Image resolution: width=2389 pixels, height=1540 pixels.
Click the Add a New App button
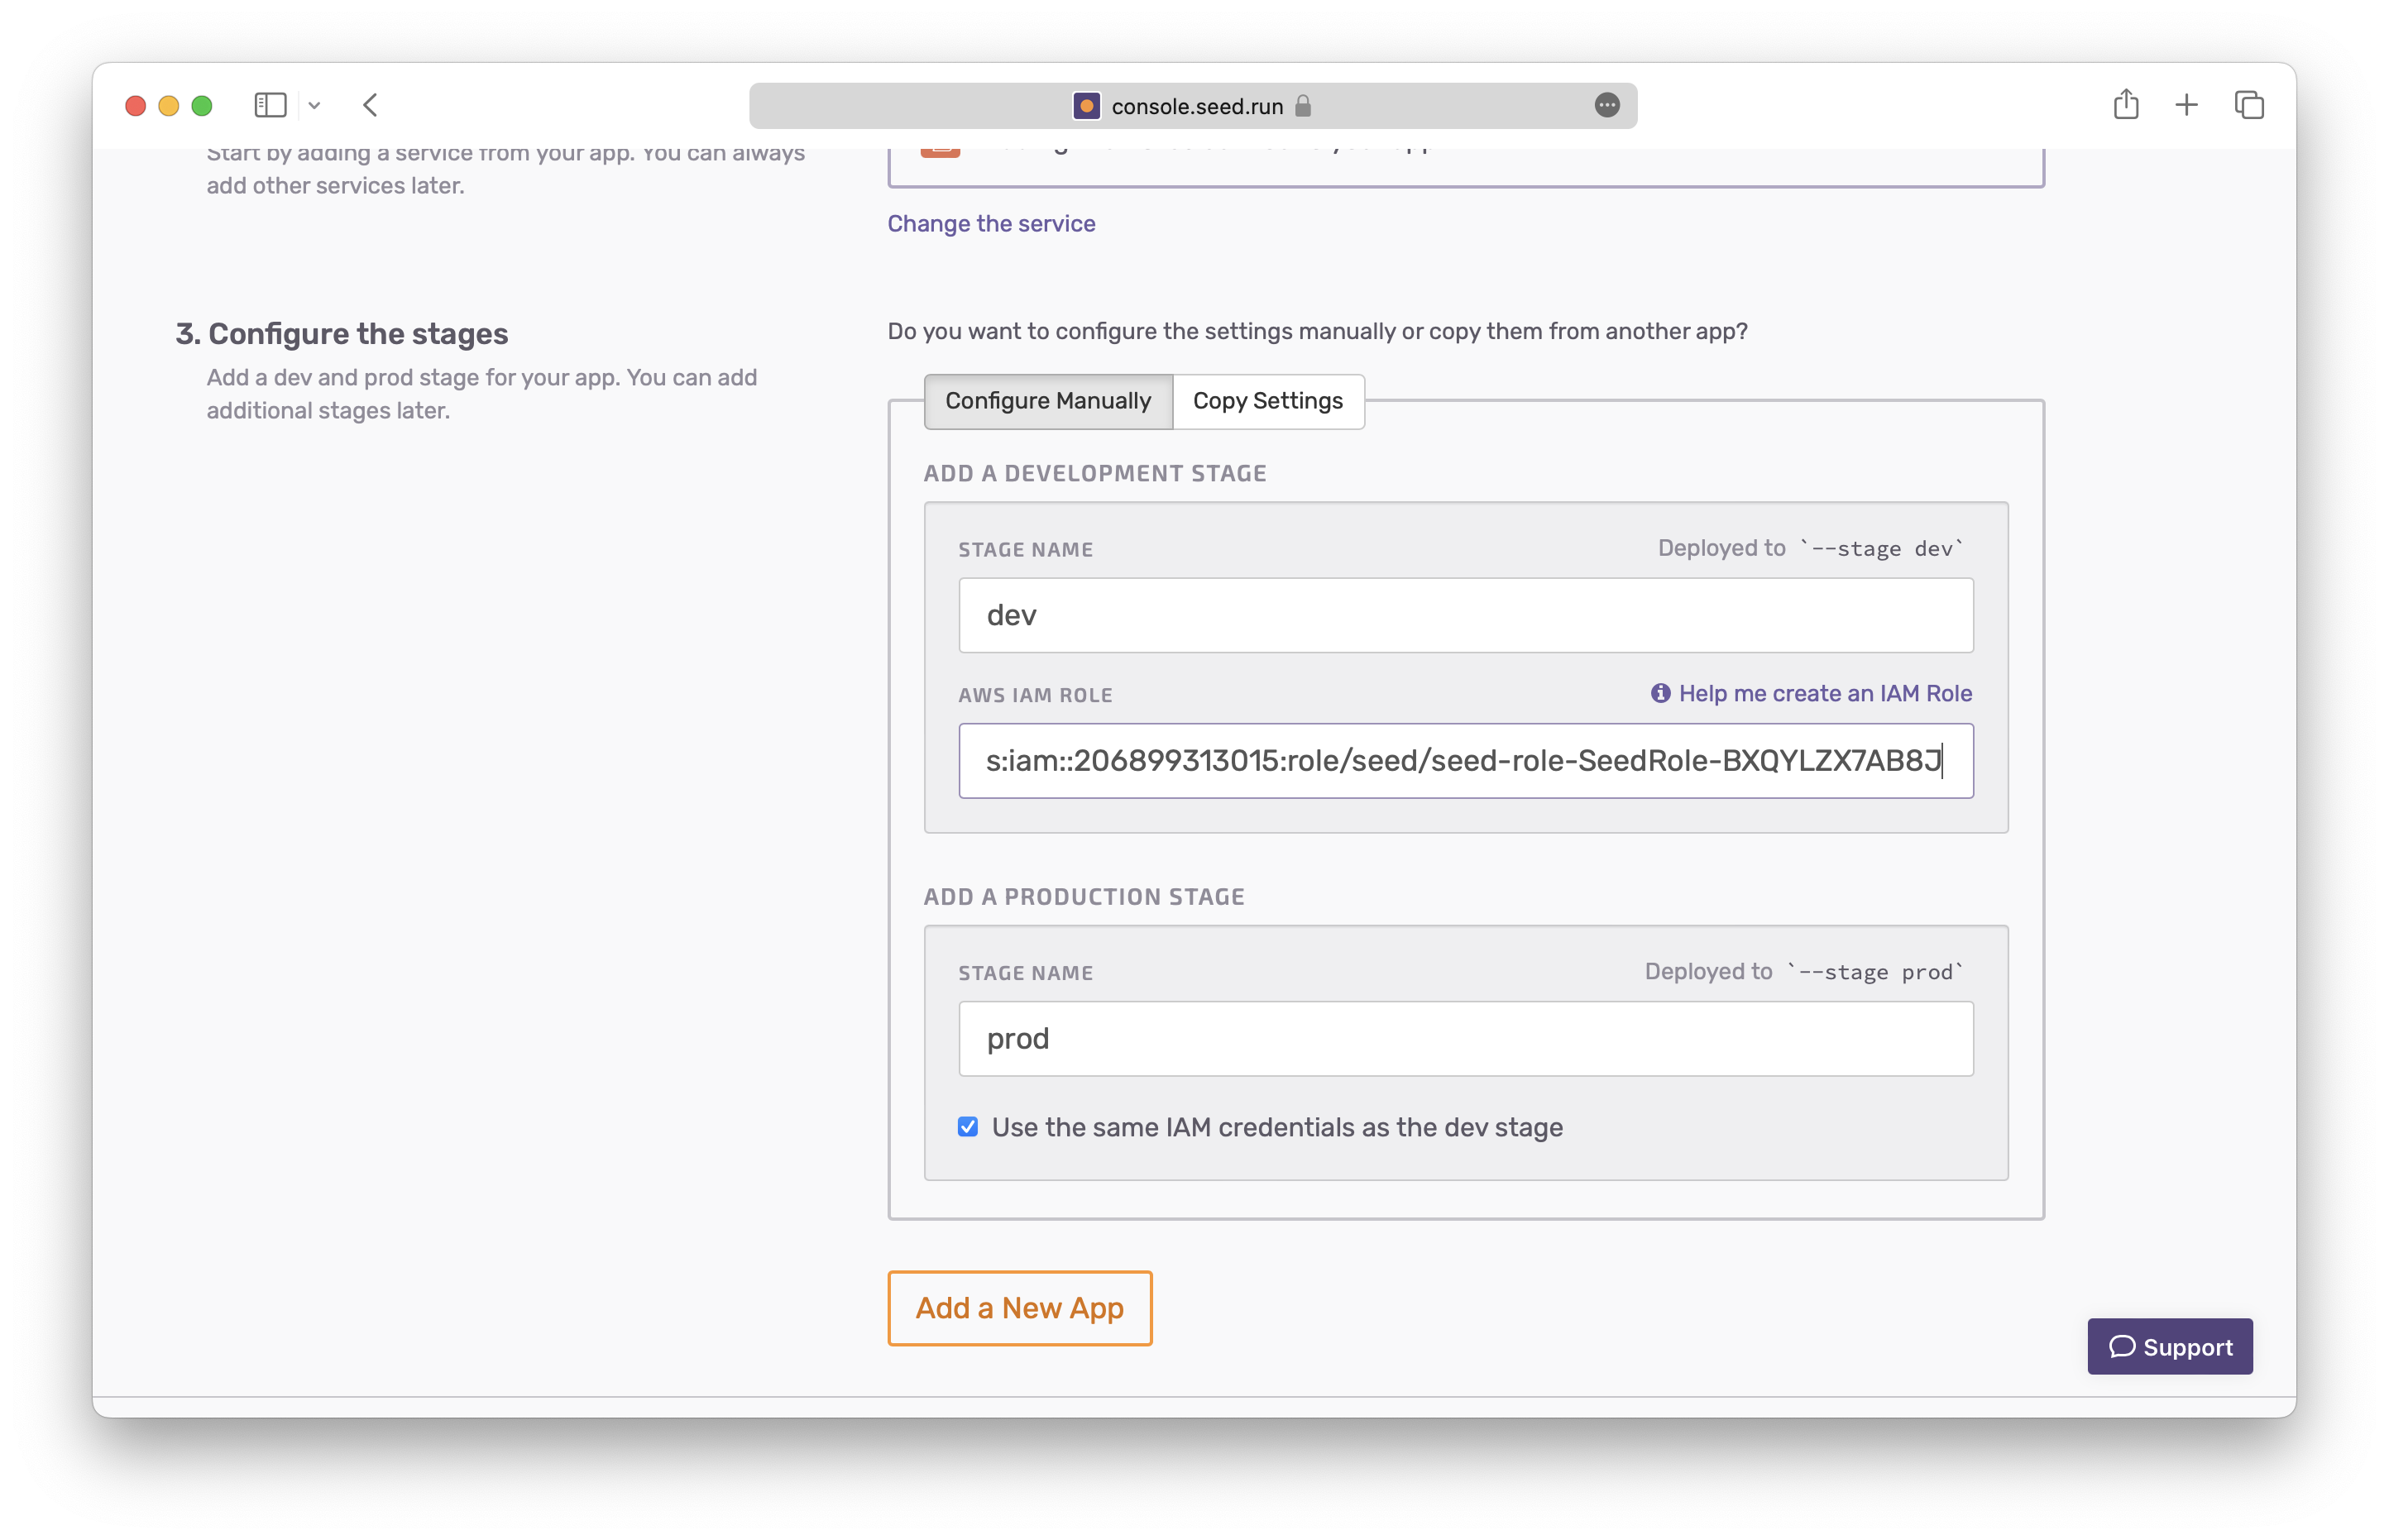coord(1019,1308)
